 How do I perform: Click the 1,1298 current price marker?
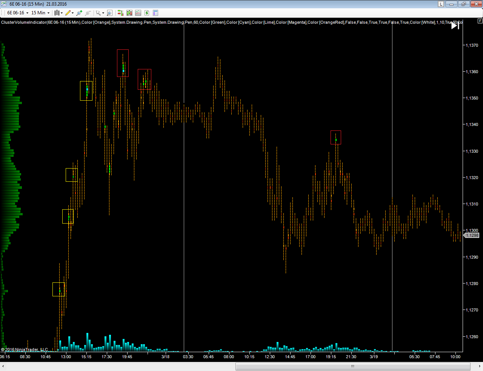click(x=471, y=235)
